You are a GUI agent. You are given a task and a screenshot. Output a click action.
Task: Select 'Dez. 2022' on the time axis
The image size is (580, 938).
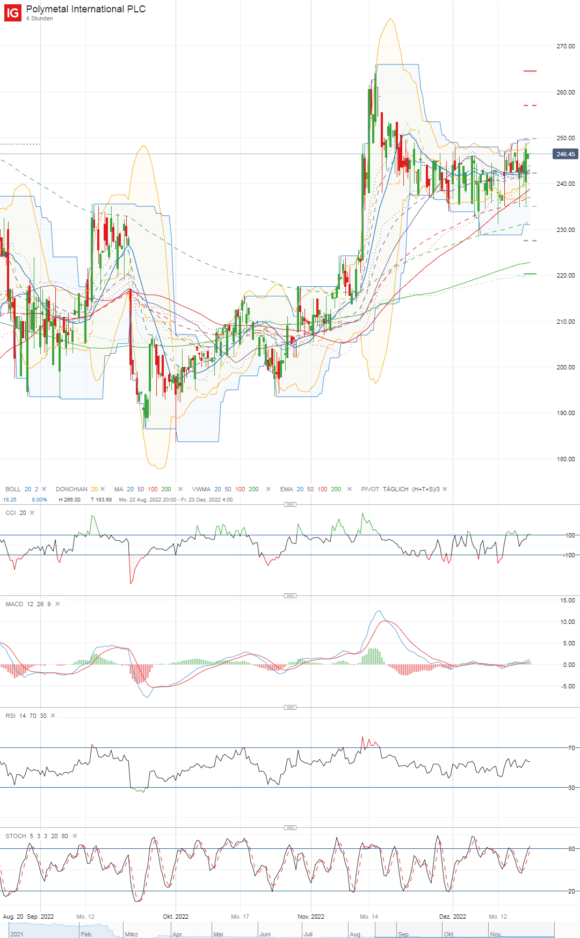pos(453,917)
